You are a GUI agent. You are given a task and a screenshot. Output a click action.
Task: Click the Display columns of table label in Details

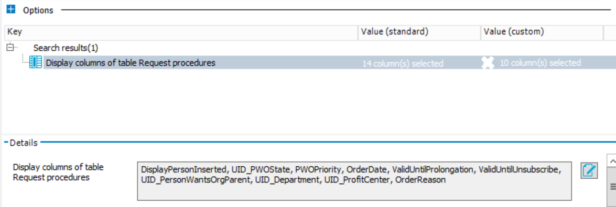click(58, 172)
